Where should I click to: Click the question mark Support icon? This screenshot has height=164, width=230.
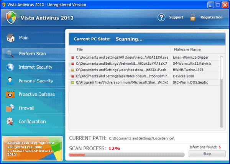161,18
